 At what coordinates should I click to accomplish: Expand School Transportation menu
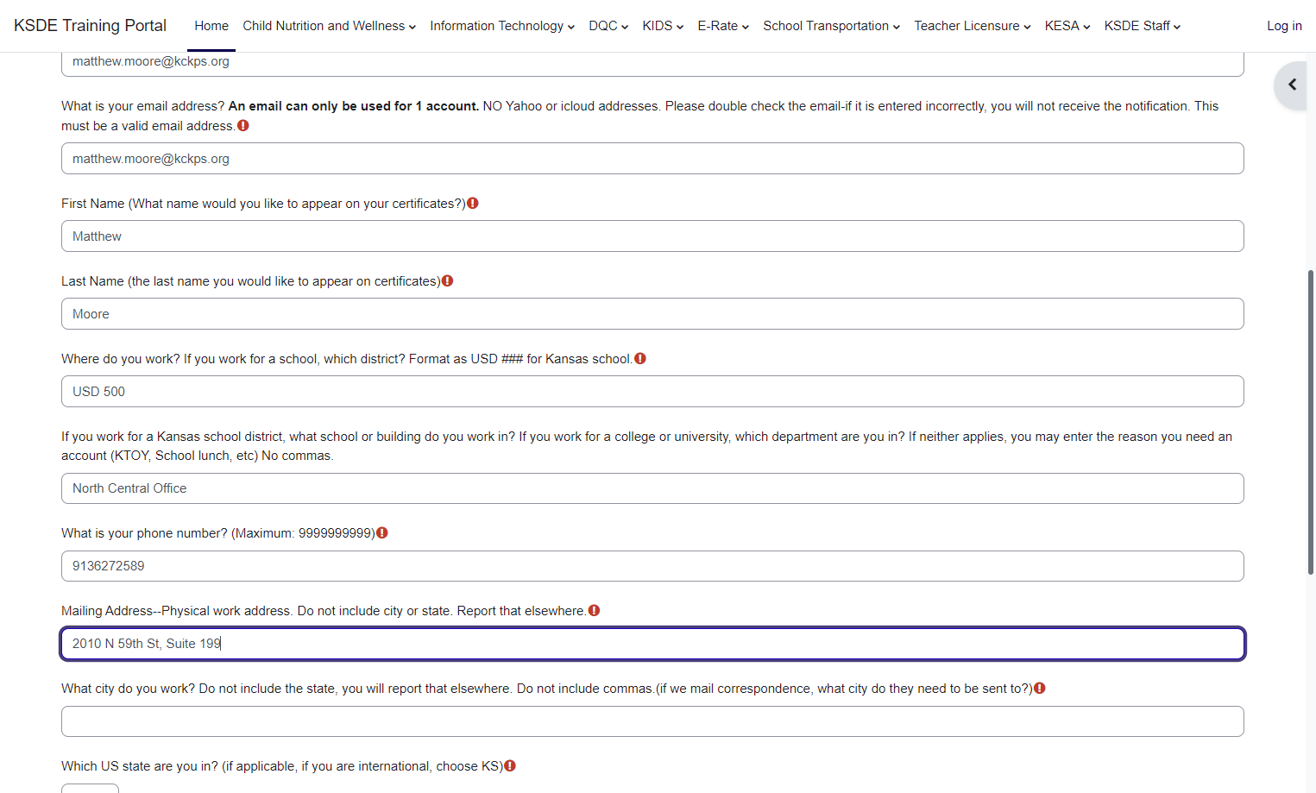click(832, 26)
